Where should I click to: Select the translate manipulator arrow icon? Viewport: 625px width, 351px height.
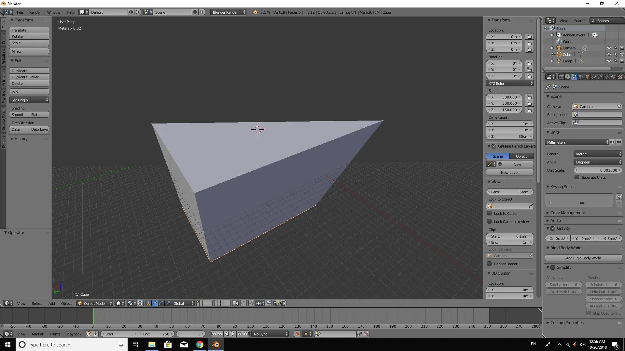pyautogui.click(x=155, y=303)
